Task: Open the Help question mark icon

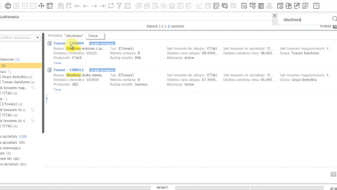Action: click(x=316, y=6)
